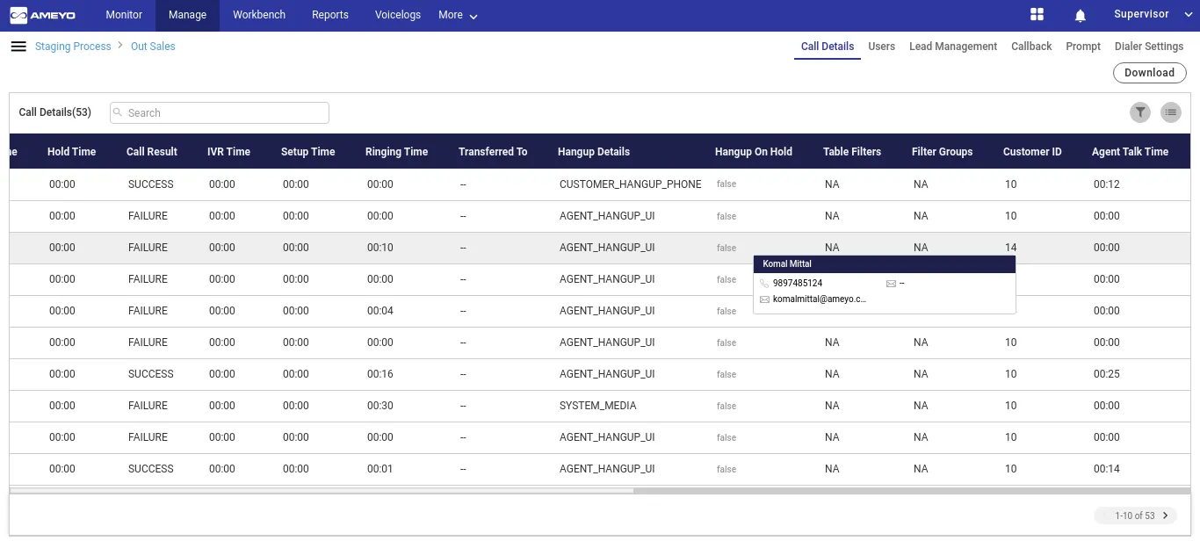1200x548 pixels.
Task: Click the Customer ID 14 cell
Action: click(x=1011, y=248)
